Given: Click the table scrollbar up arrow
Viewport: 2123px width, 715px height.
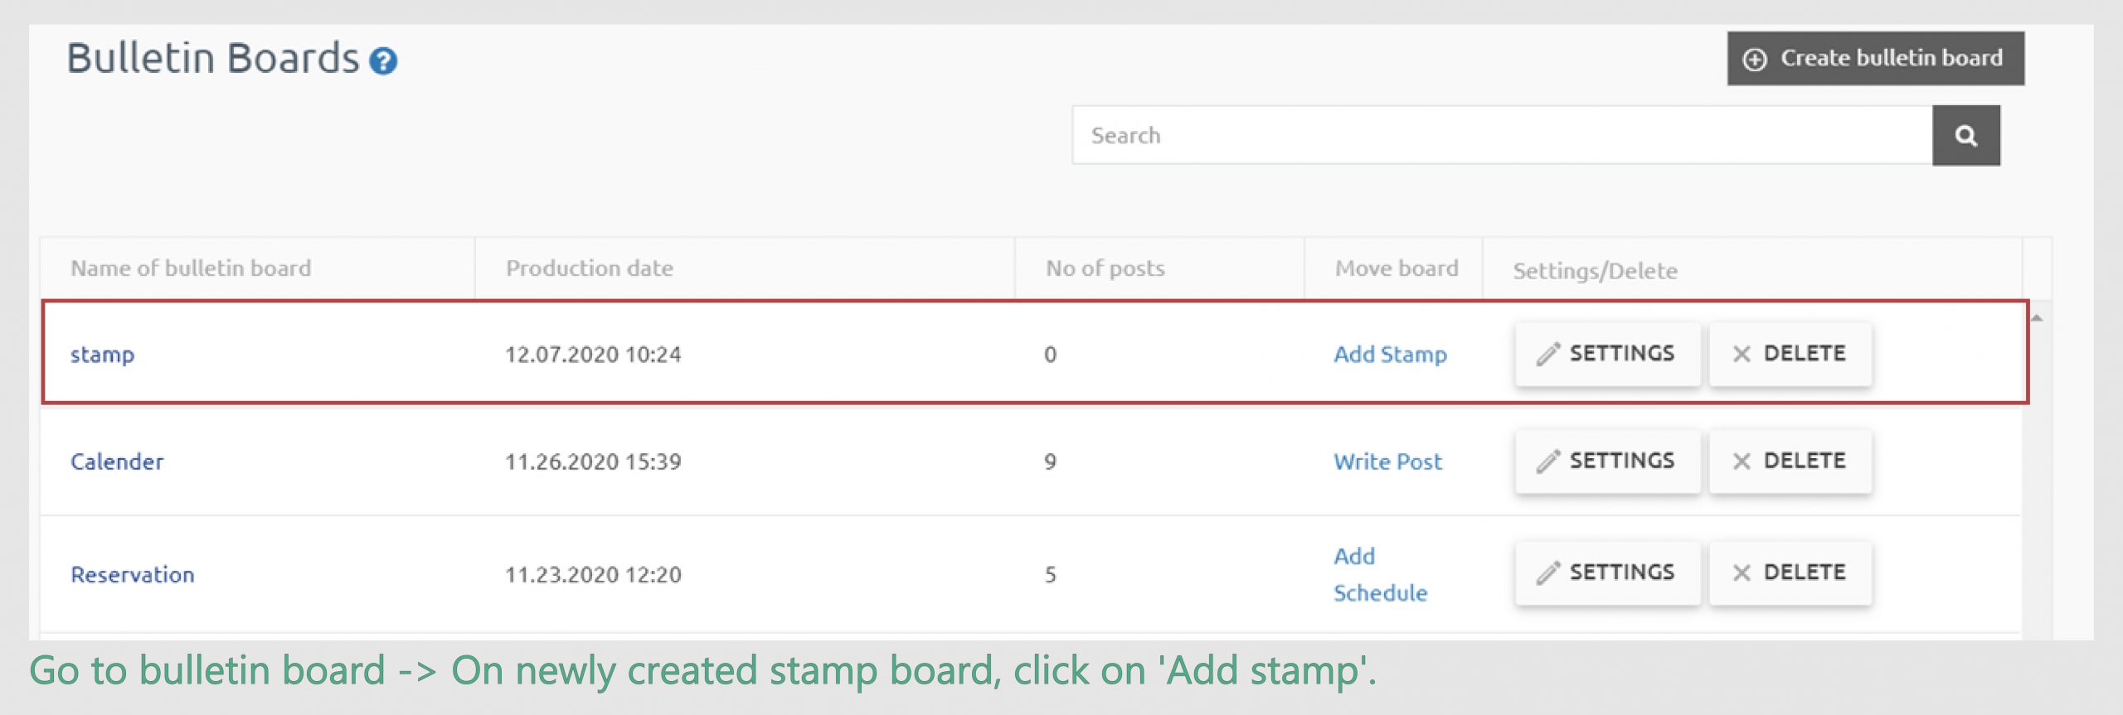Looking at the screenshot, I should [2037, 318].
